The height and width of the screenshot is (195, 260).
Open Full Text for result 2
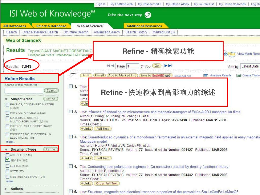103,128
